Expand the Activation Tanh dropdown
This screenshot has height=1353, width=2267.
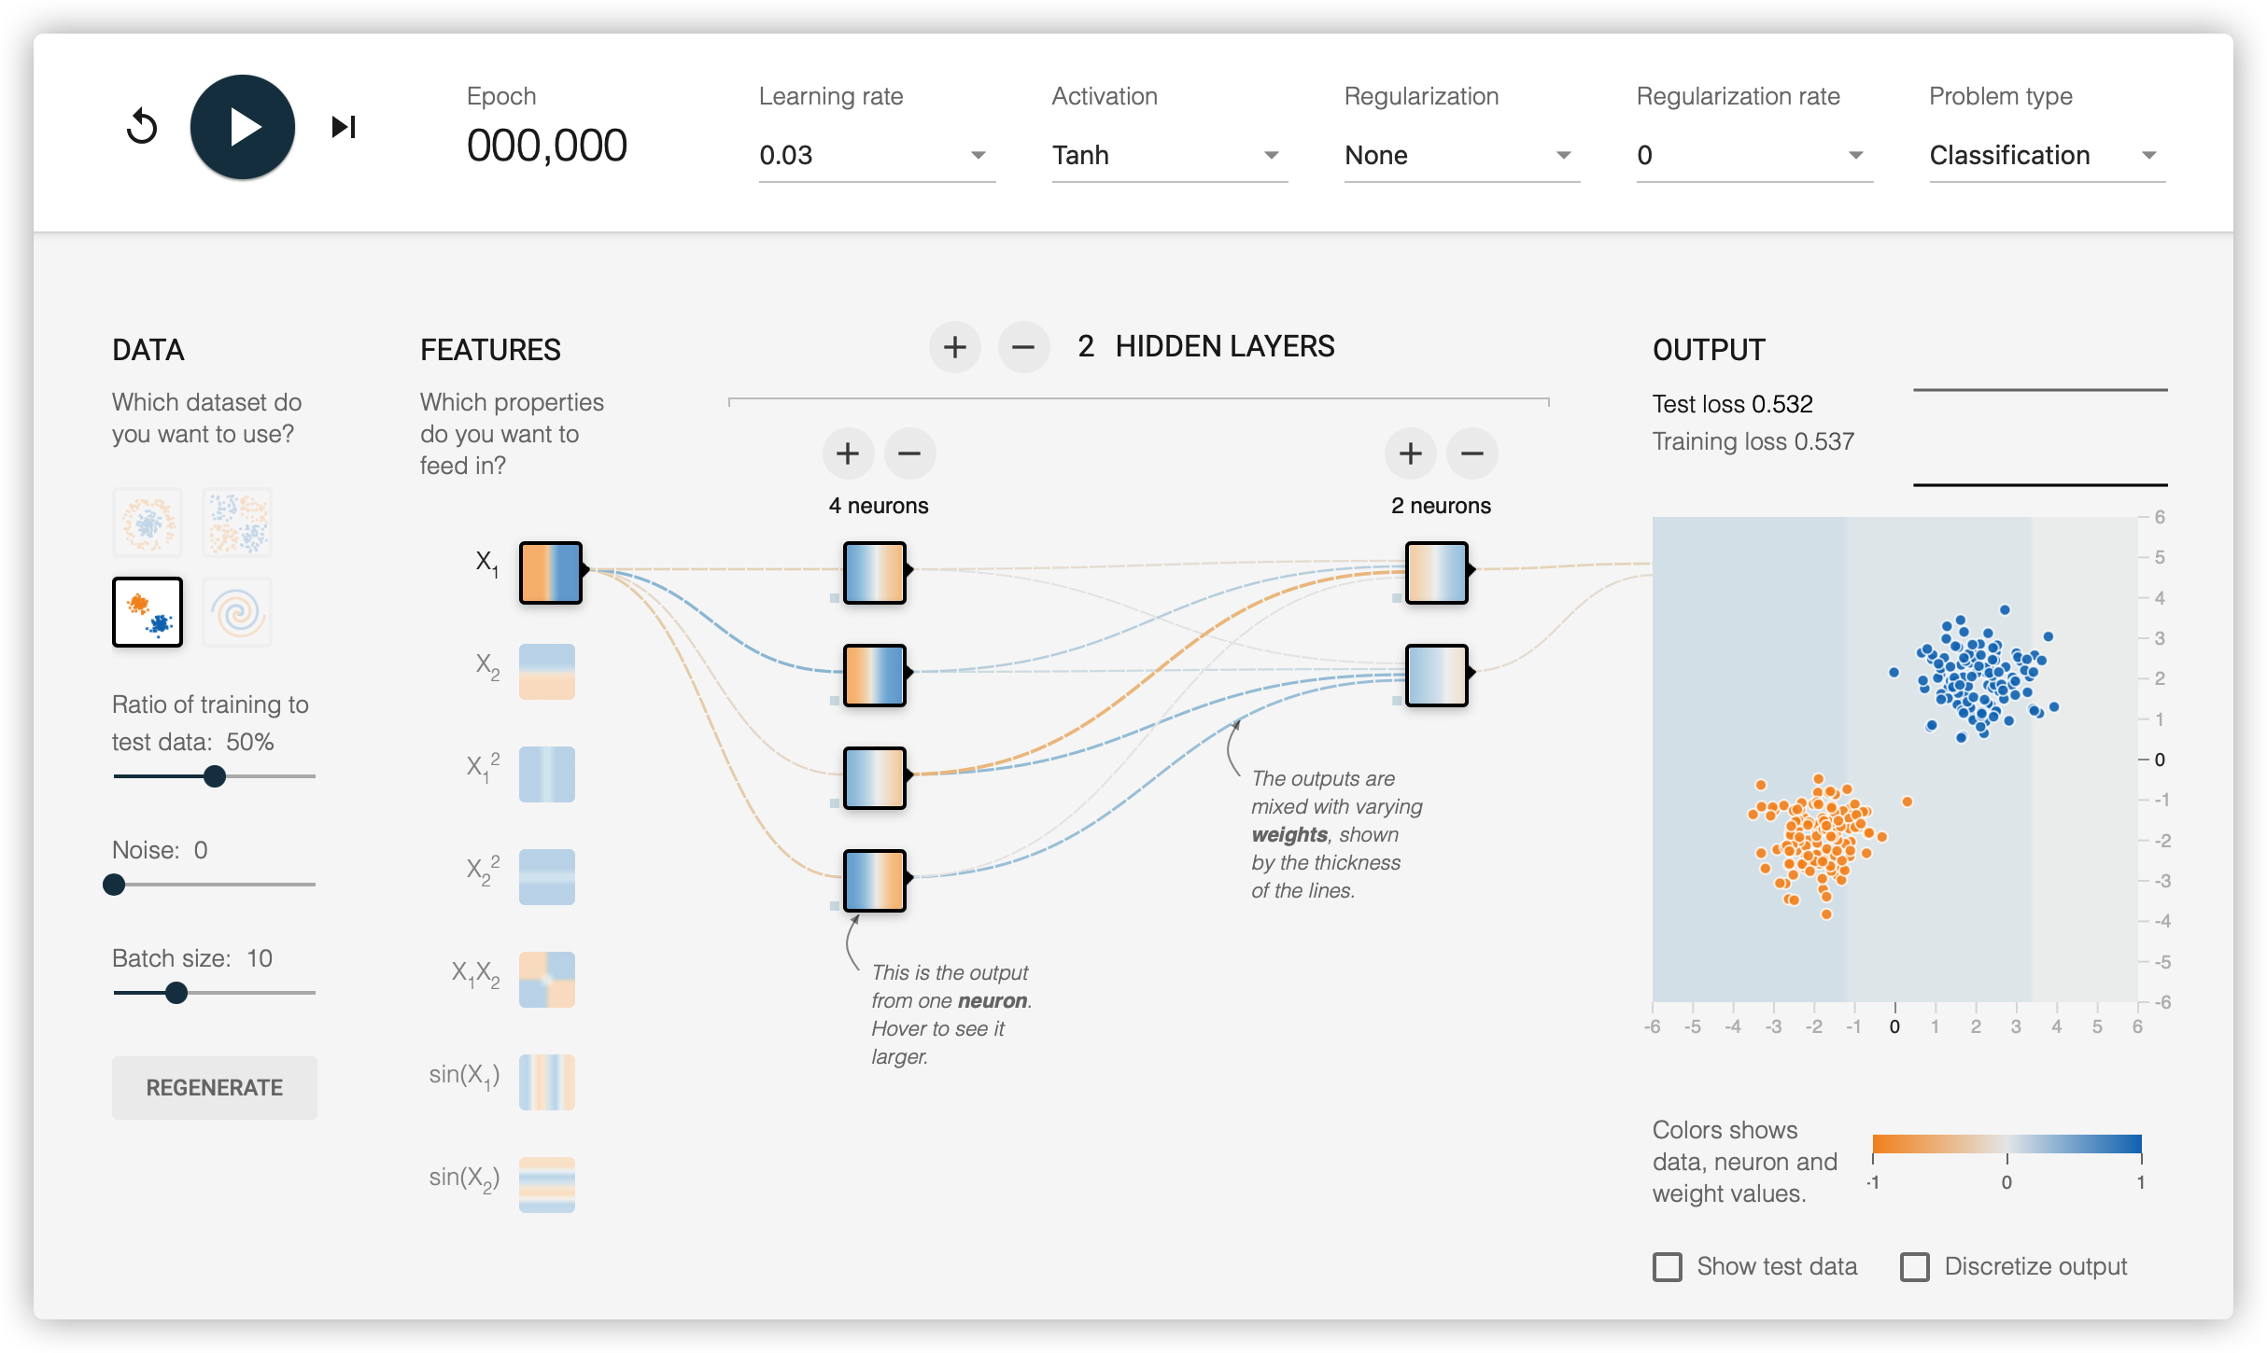(x=1170, y=155)
